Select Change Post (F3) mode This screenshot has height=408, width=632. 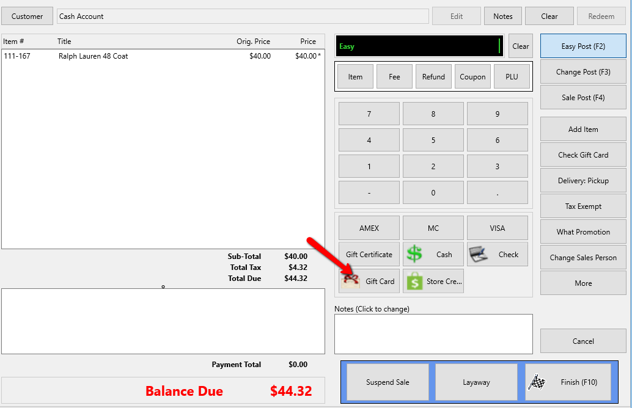click(x=583, y=71)
